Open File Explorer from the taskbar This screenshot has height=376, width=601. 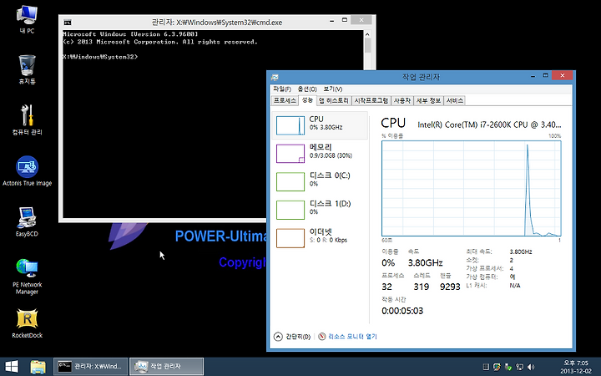pos(38,367)
